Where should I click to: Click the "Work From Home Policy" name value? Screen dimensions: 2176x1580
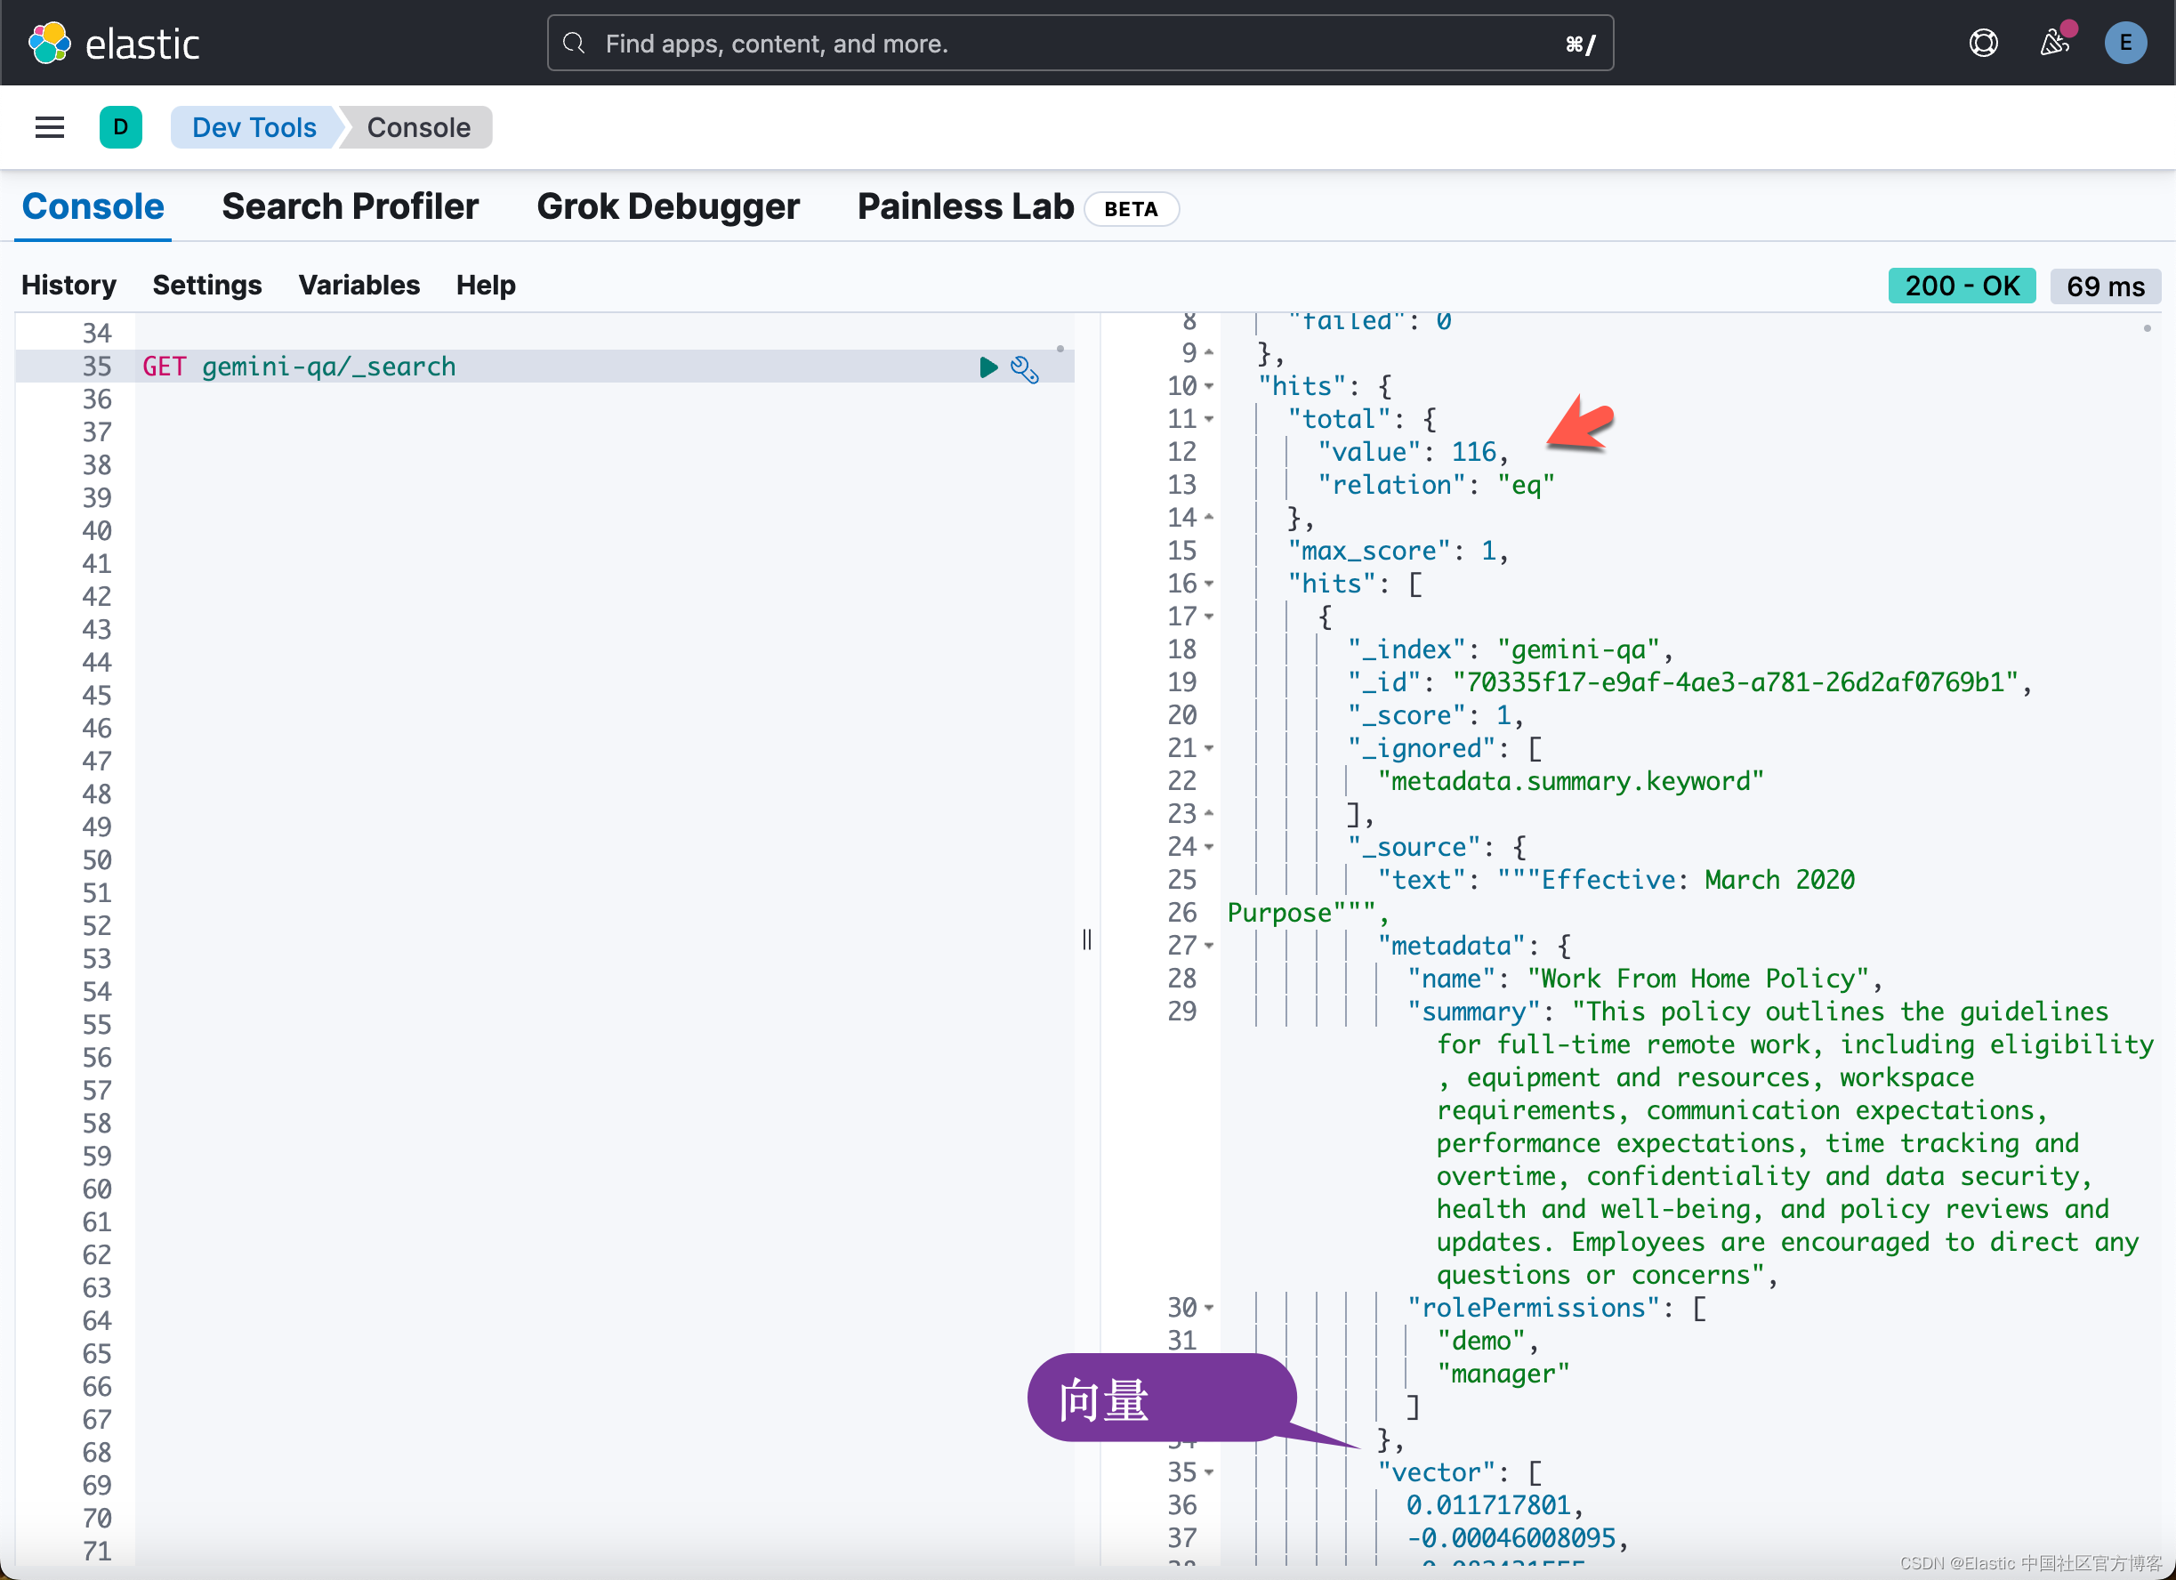point(1698,979)
